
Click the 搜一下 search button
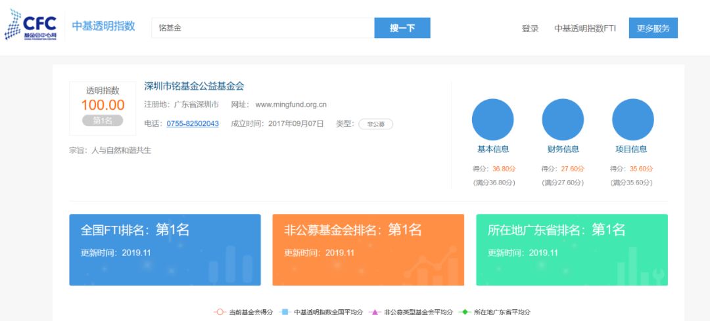click(x=402, y=28)
